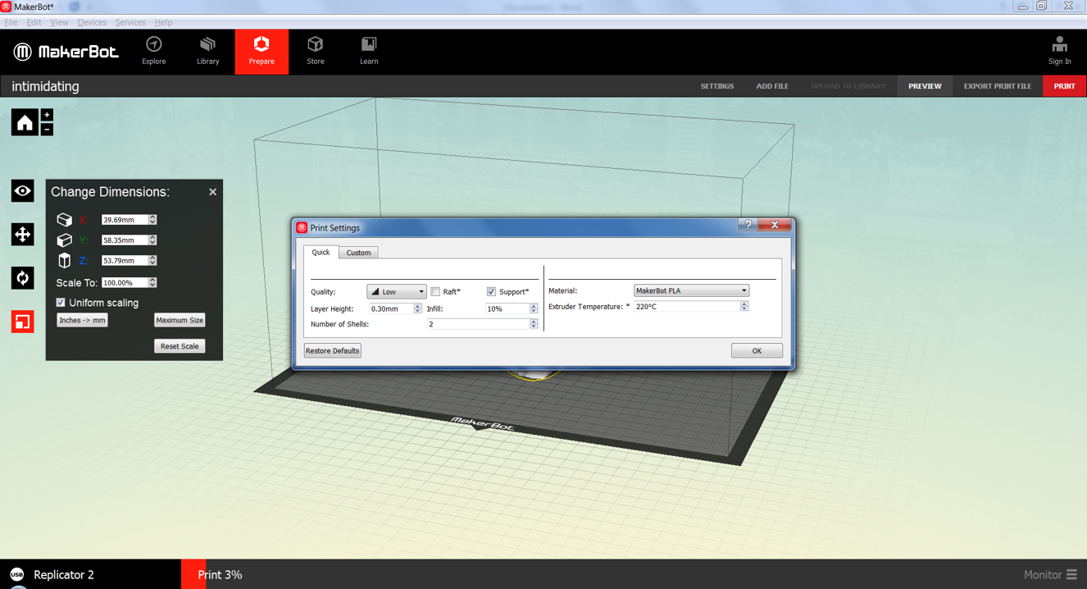The width and height of the screenshot is (1087, 589).
Task: Open SETTINGS from the toolbar
Action: 717,86
